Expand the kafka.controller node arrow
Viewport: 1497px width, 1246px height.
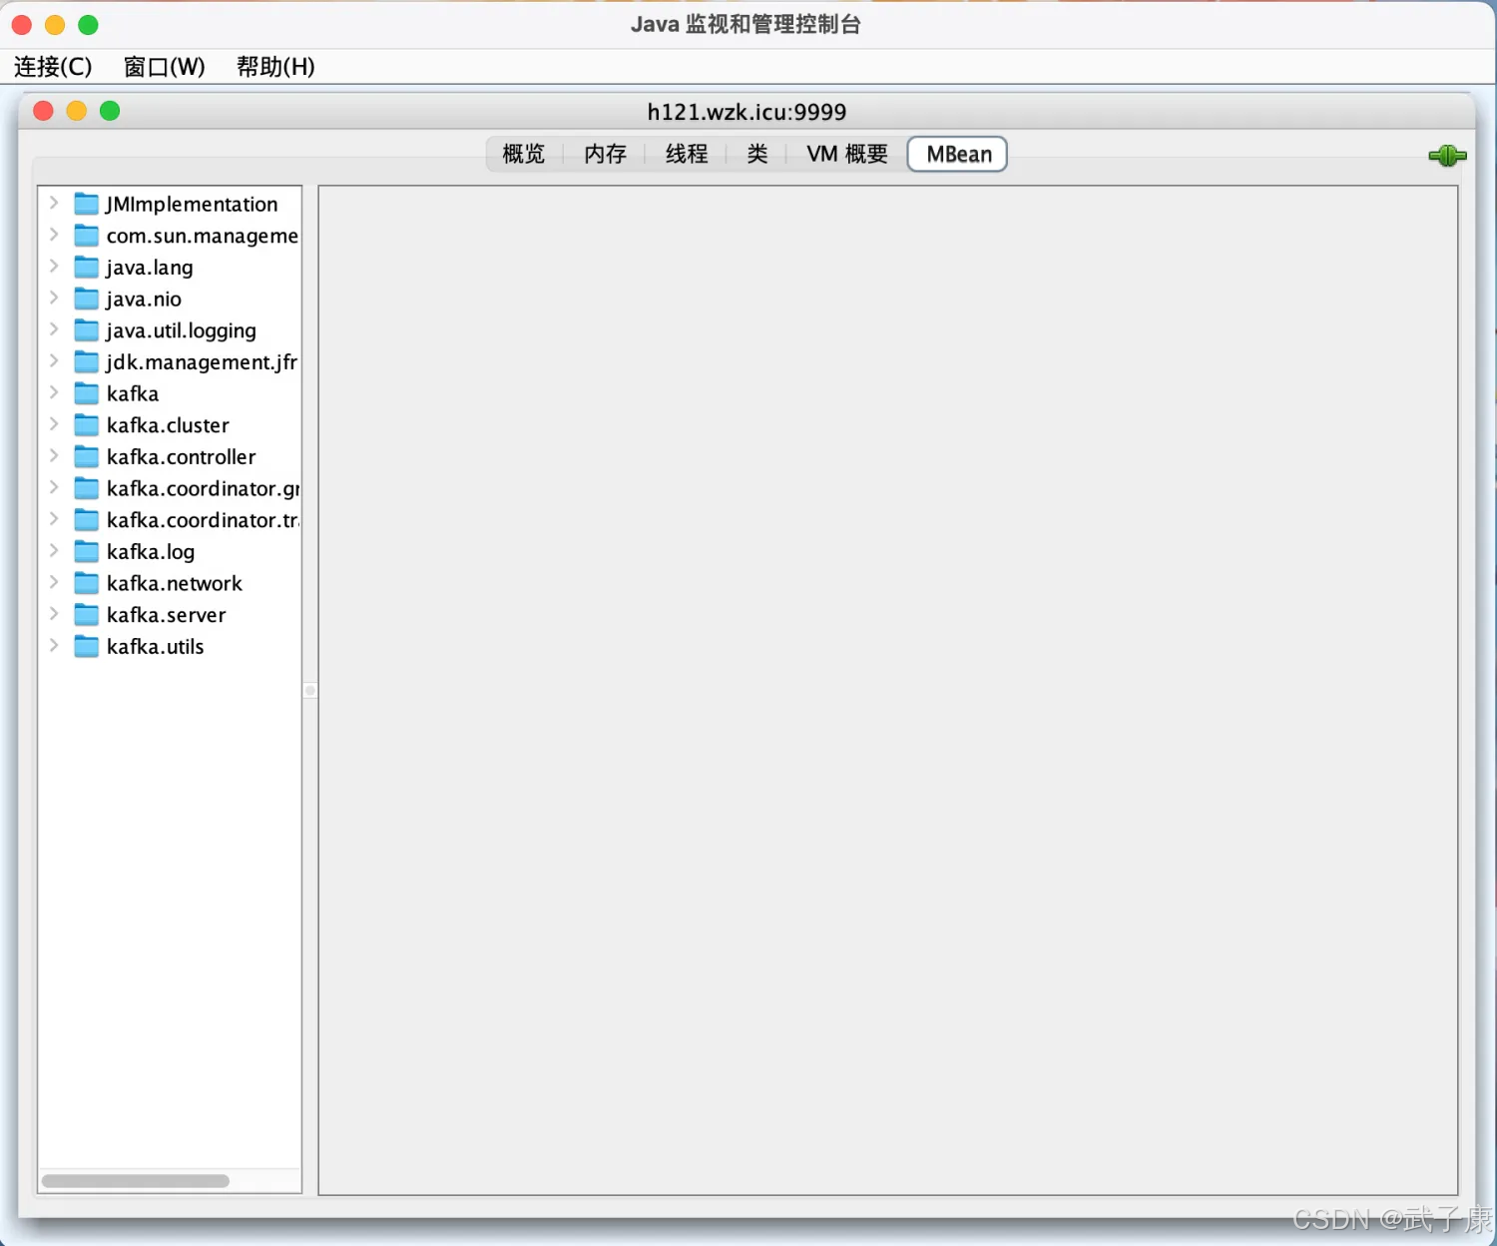coord(54,455)
